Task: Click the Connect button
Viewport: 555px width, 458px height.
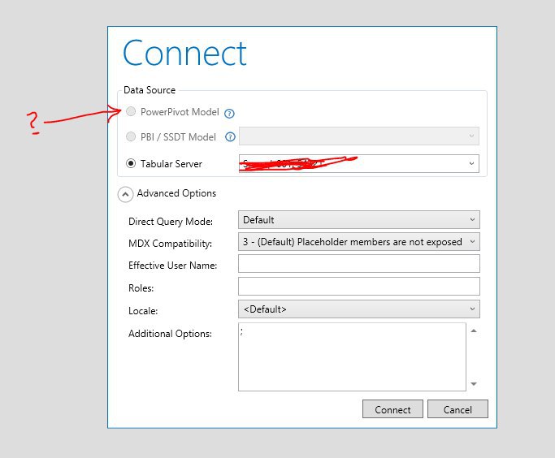Action: pos(392,409)
